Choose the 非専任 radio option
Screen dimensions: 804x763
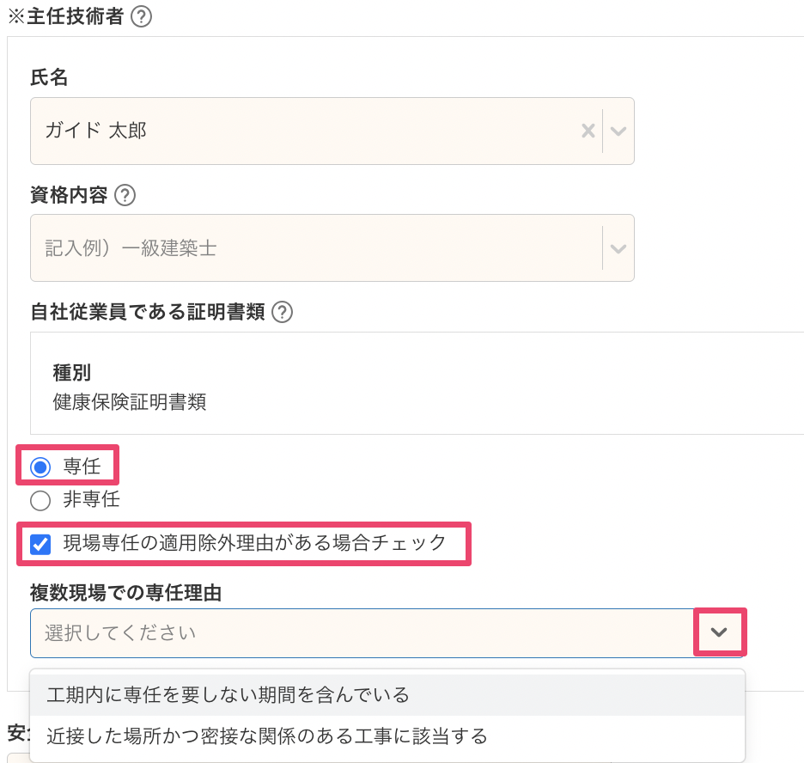pyautogui.click(x=40, y=499)
